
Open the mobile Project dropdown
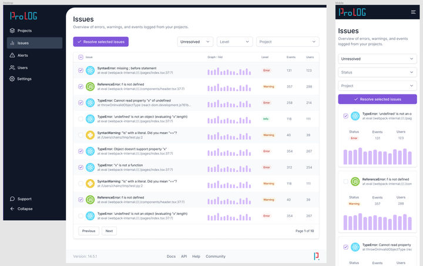tap(377, 86)
